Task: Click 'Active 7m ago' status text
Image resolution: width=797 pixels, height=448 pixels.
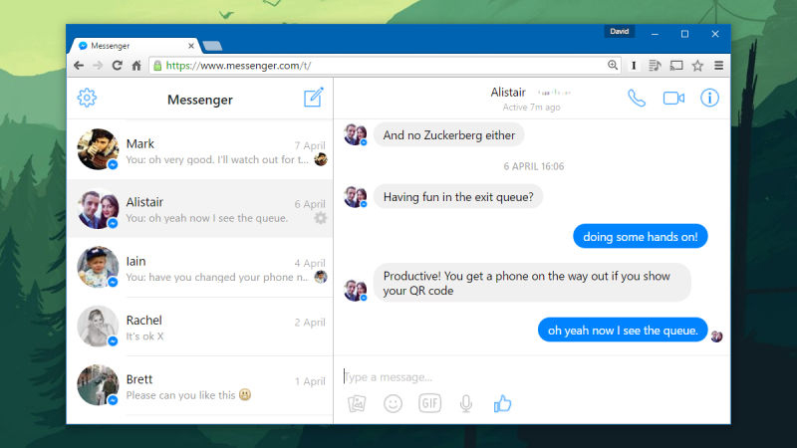Action: 532,108
